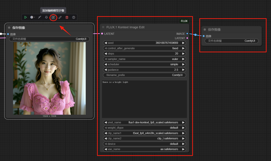Select next sampler_name with right arrow

[x=183, y=59]
